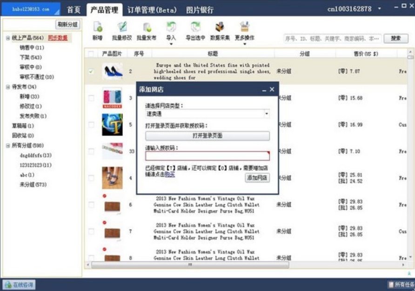
Task: Select 未分组 (573) group
Action: click(x=33, y=184)
